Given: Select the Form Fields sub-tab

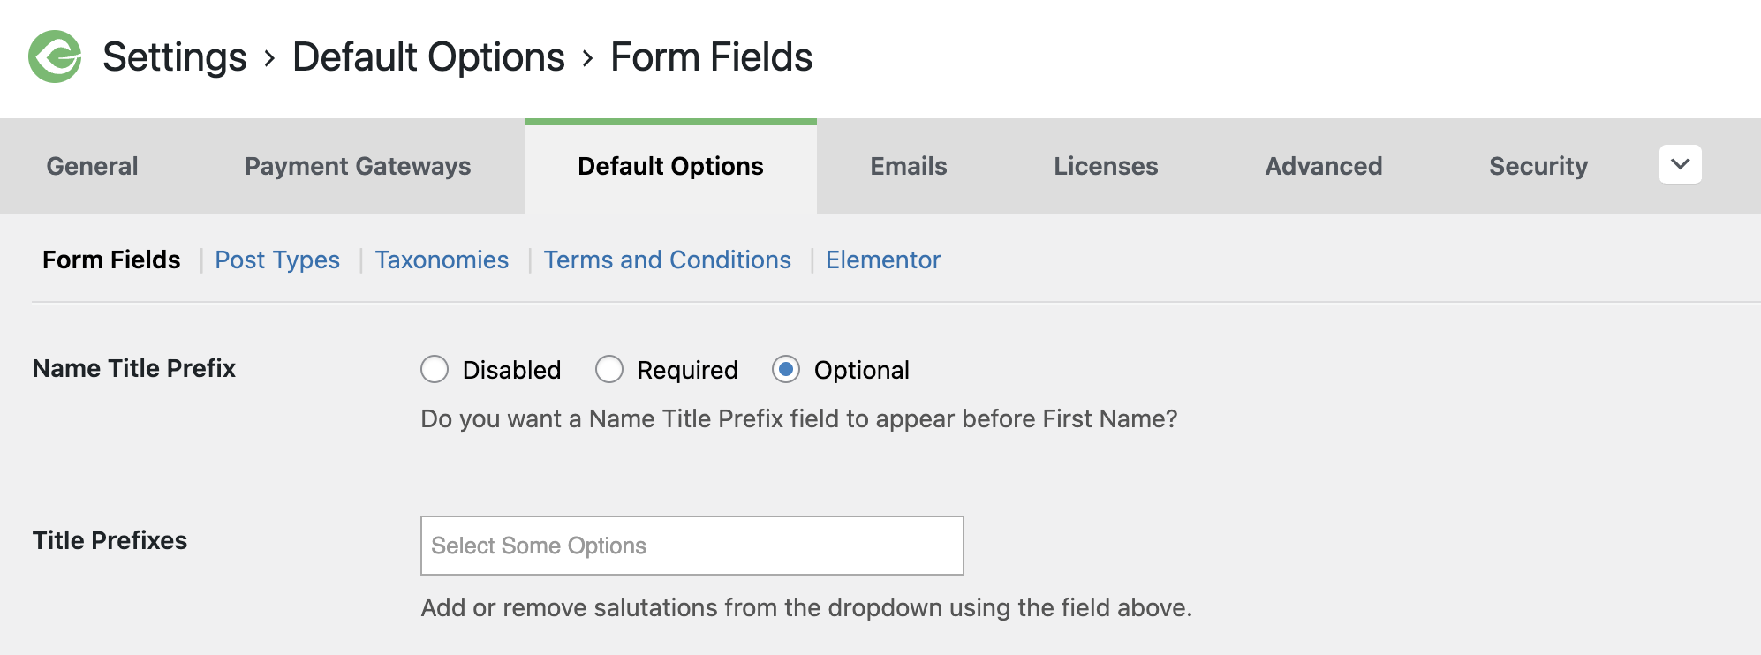Looking at the screenshot, I should coord(111,260).
